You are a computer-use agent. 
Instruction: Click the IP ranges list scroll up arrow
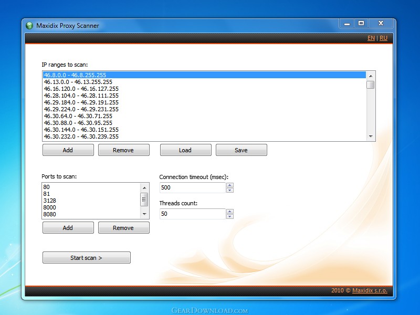(x=371, y=76)
